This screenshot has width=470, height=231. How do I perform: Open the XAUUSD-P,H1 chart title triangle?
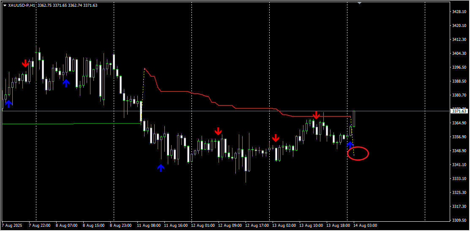(x=5, y=5)
